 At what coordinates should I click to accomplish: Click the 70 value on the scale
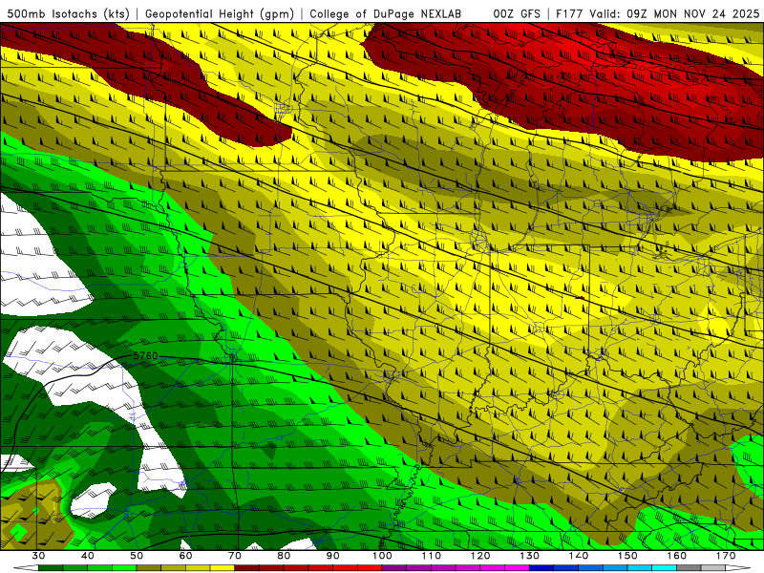point(234,556)
